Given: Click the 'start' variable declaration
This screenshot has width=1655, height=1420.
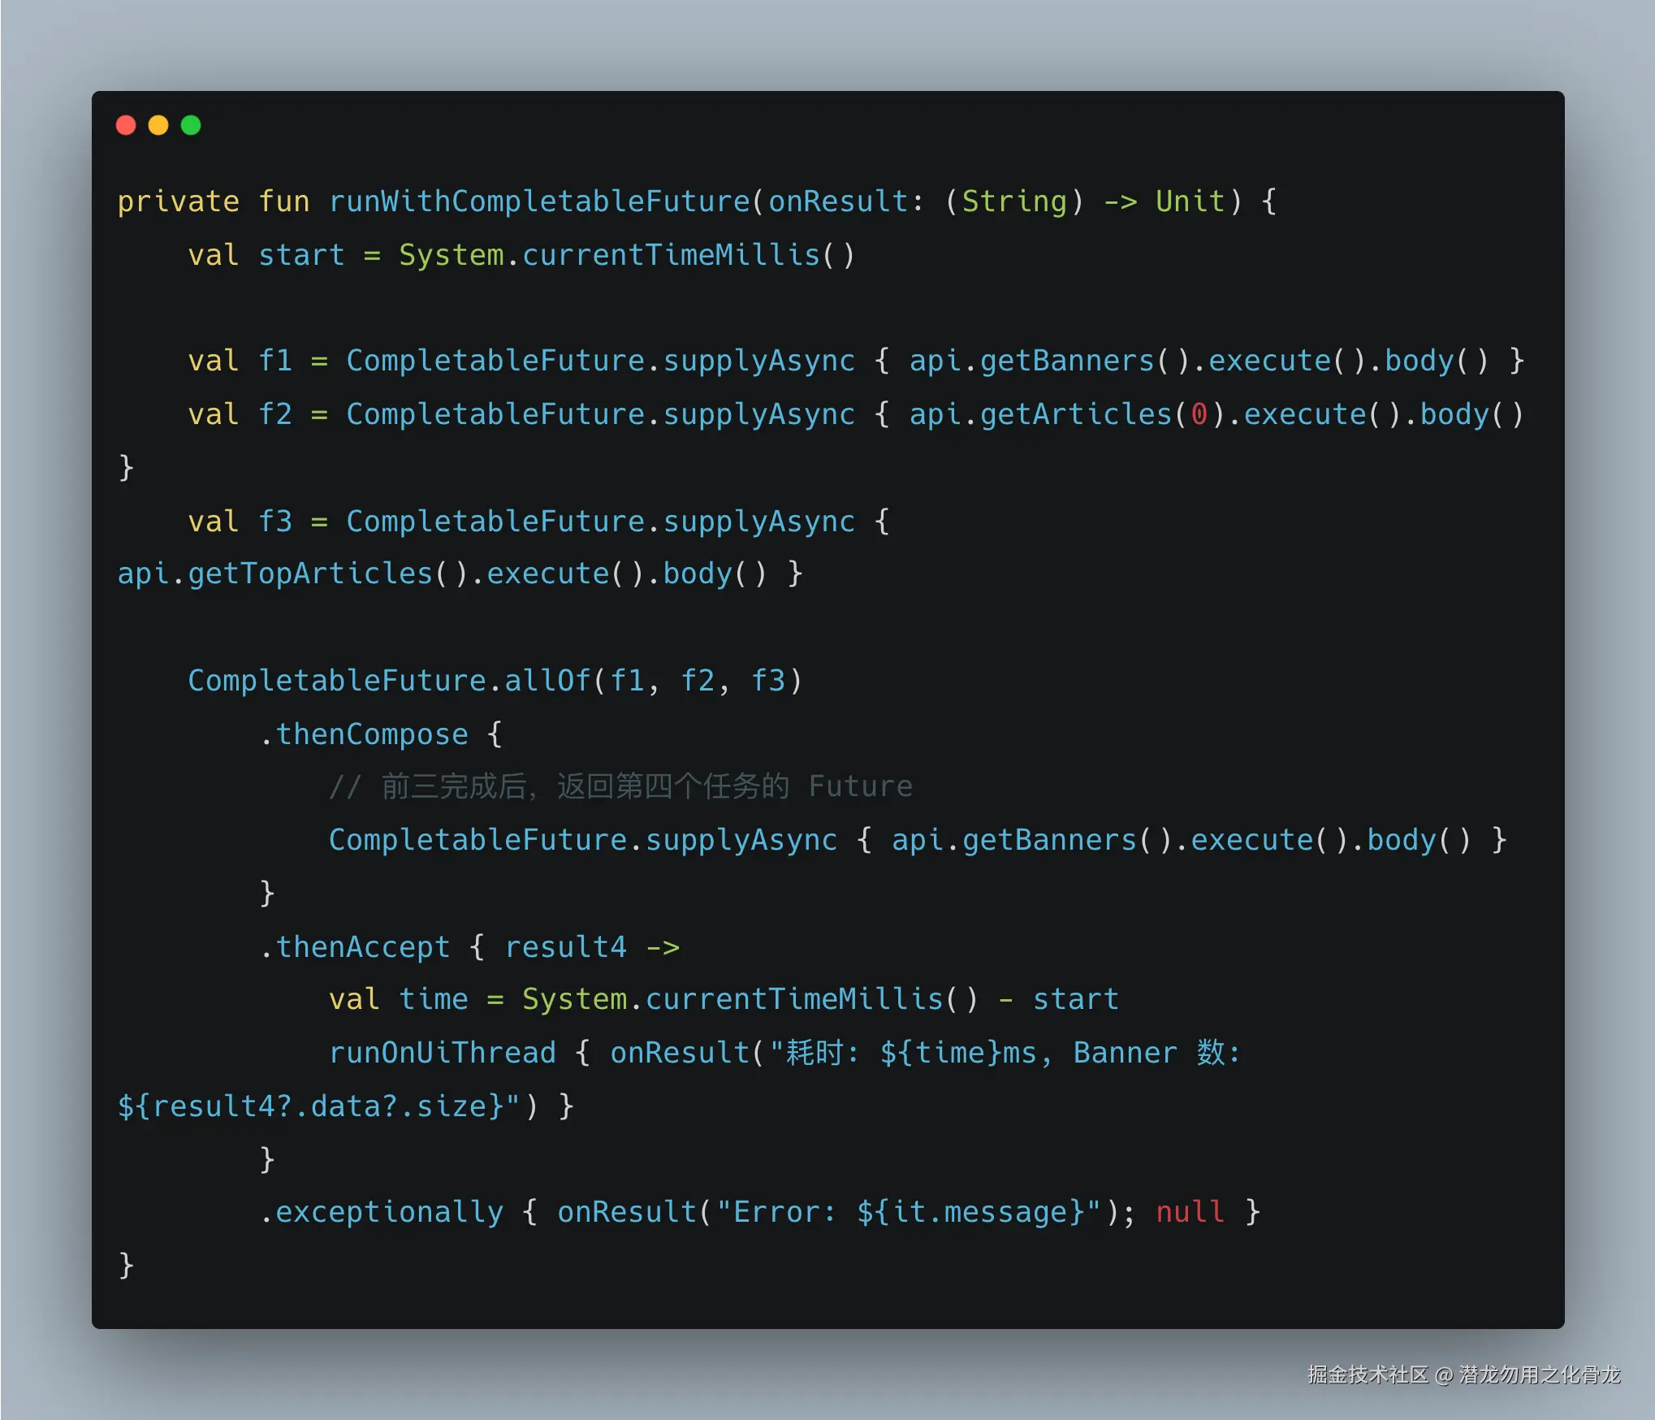Looking at the screenshot, I should tap(301, 255).
